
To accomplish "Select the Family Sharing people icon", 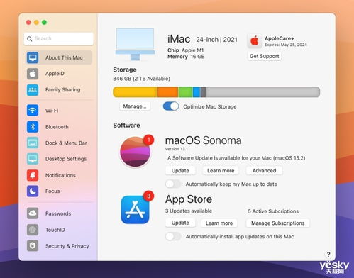I will tap(33, 90).
